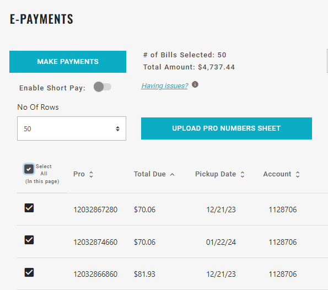Image resolution: width=328 pixels, height=290 pixels.
Task: Click the Account column header
Action: (277, 174)
